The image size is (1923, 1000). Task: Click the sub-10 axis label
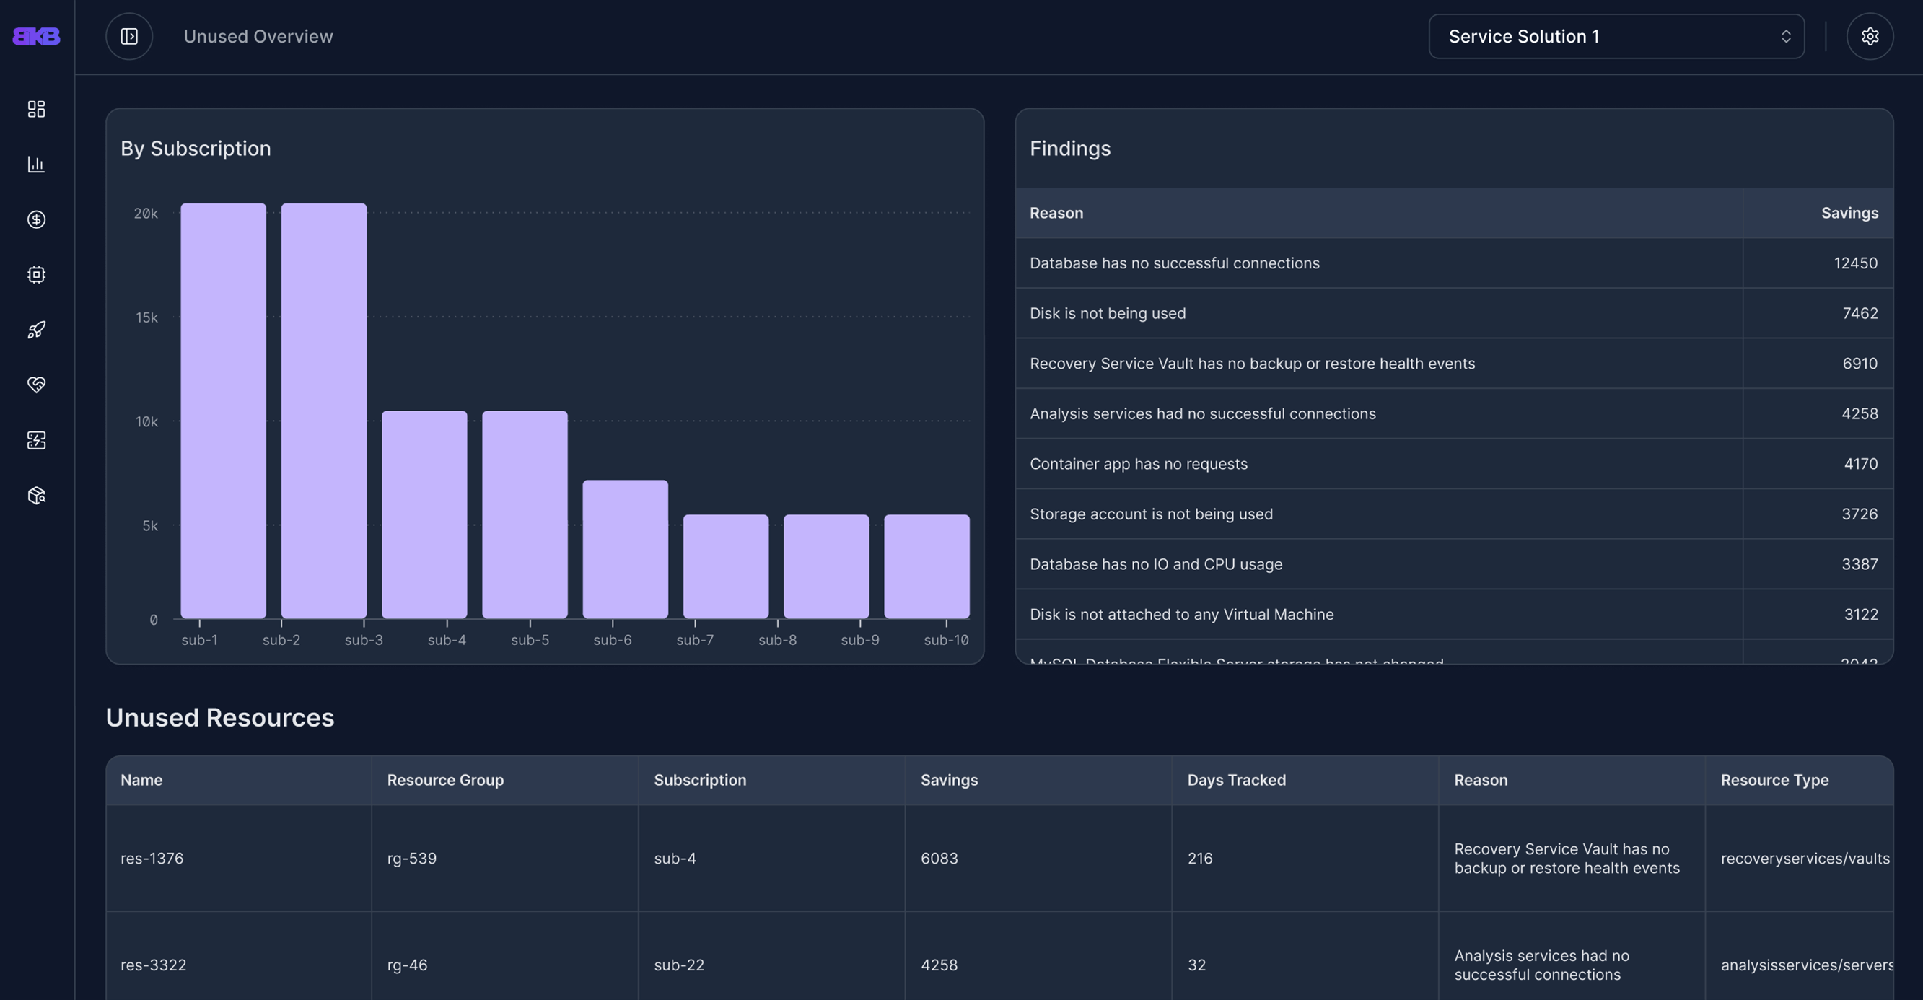click(946, 639)
